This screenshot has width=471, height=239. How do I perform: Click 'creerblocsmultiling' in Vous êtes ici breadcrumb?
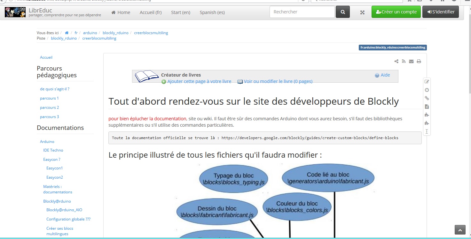click(151, 33)
